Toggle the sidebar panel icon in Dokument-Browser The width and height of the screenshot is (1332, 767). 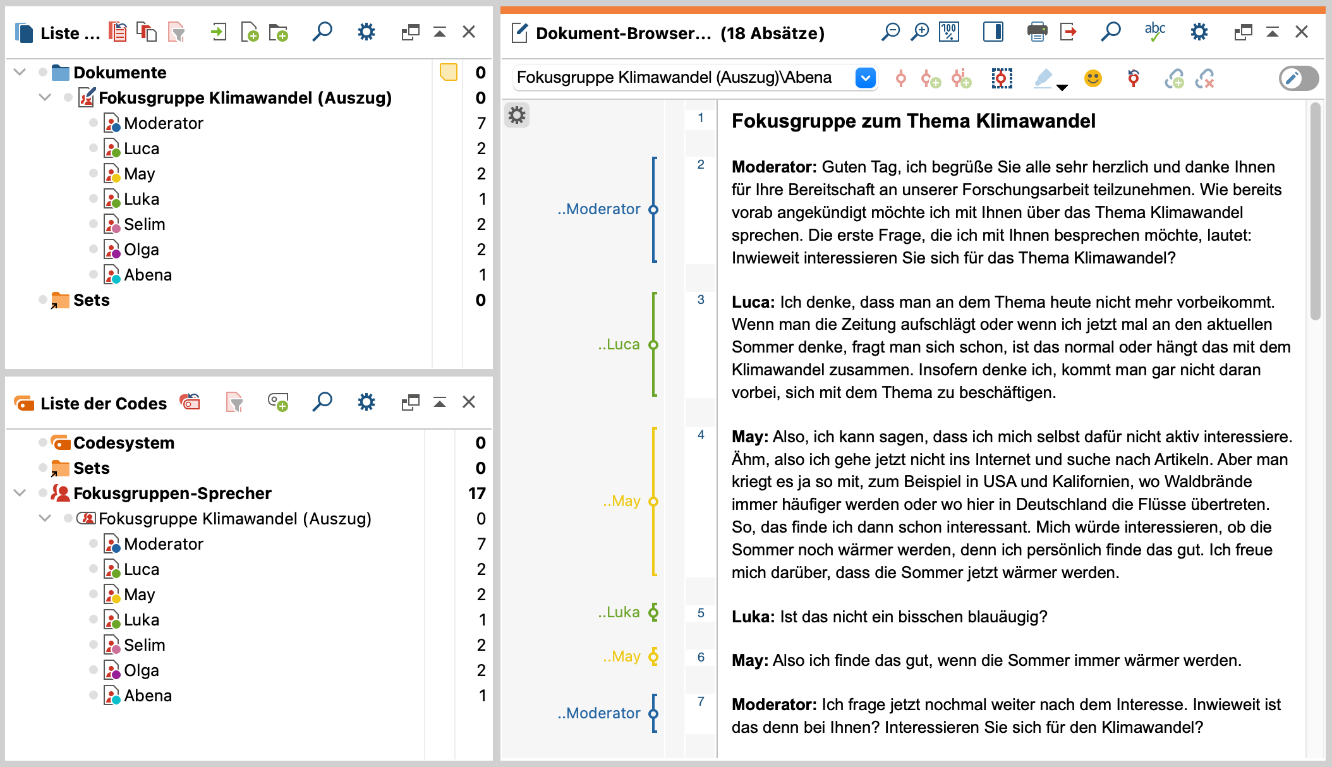[993, 32]
